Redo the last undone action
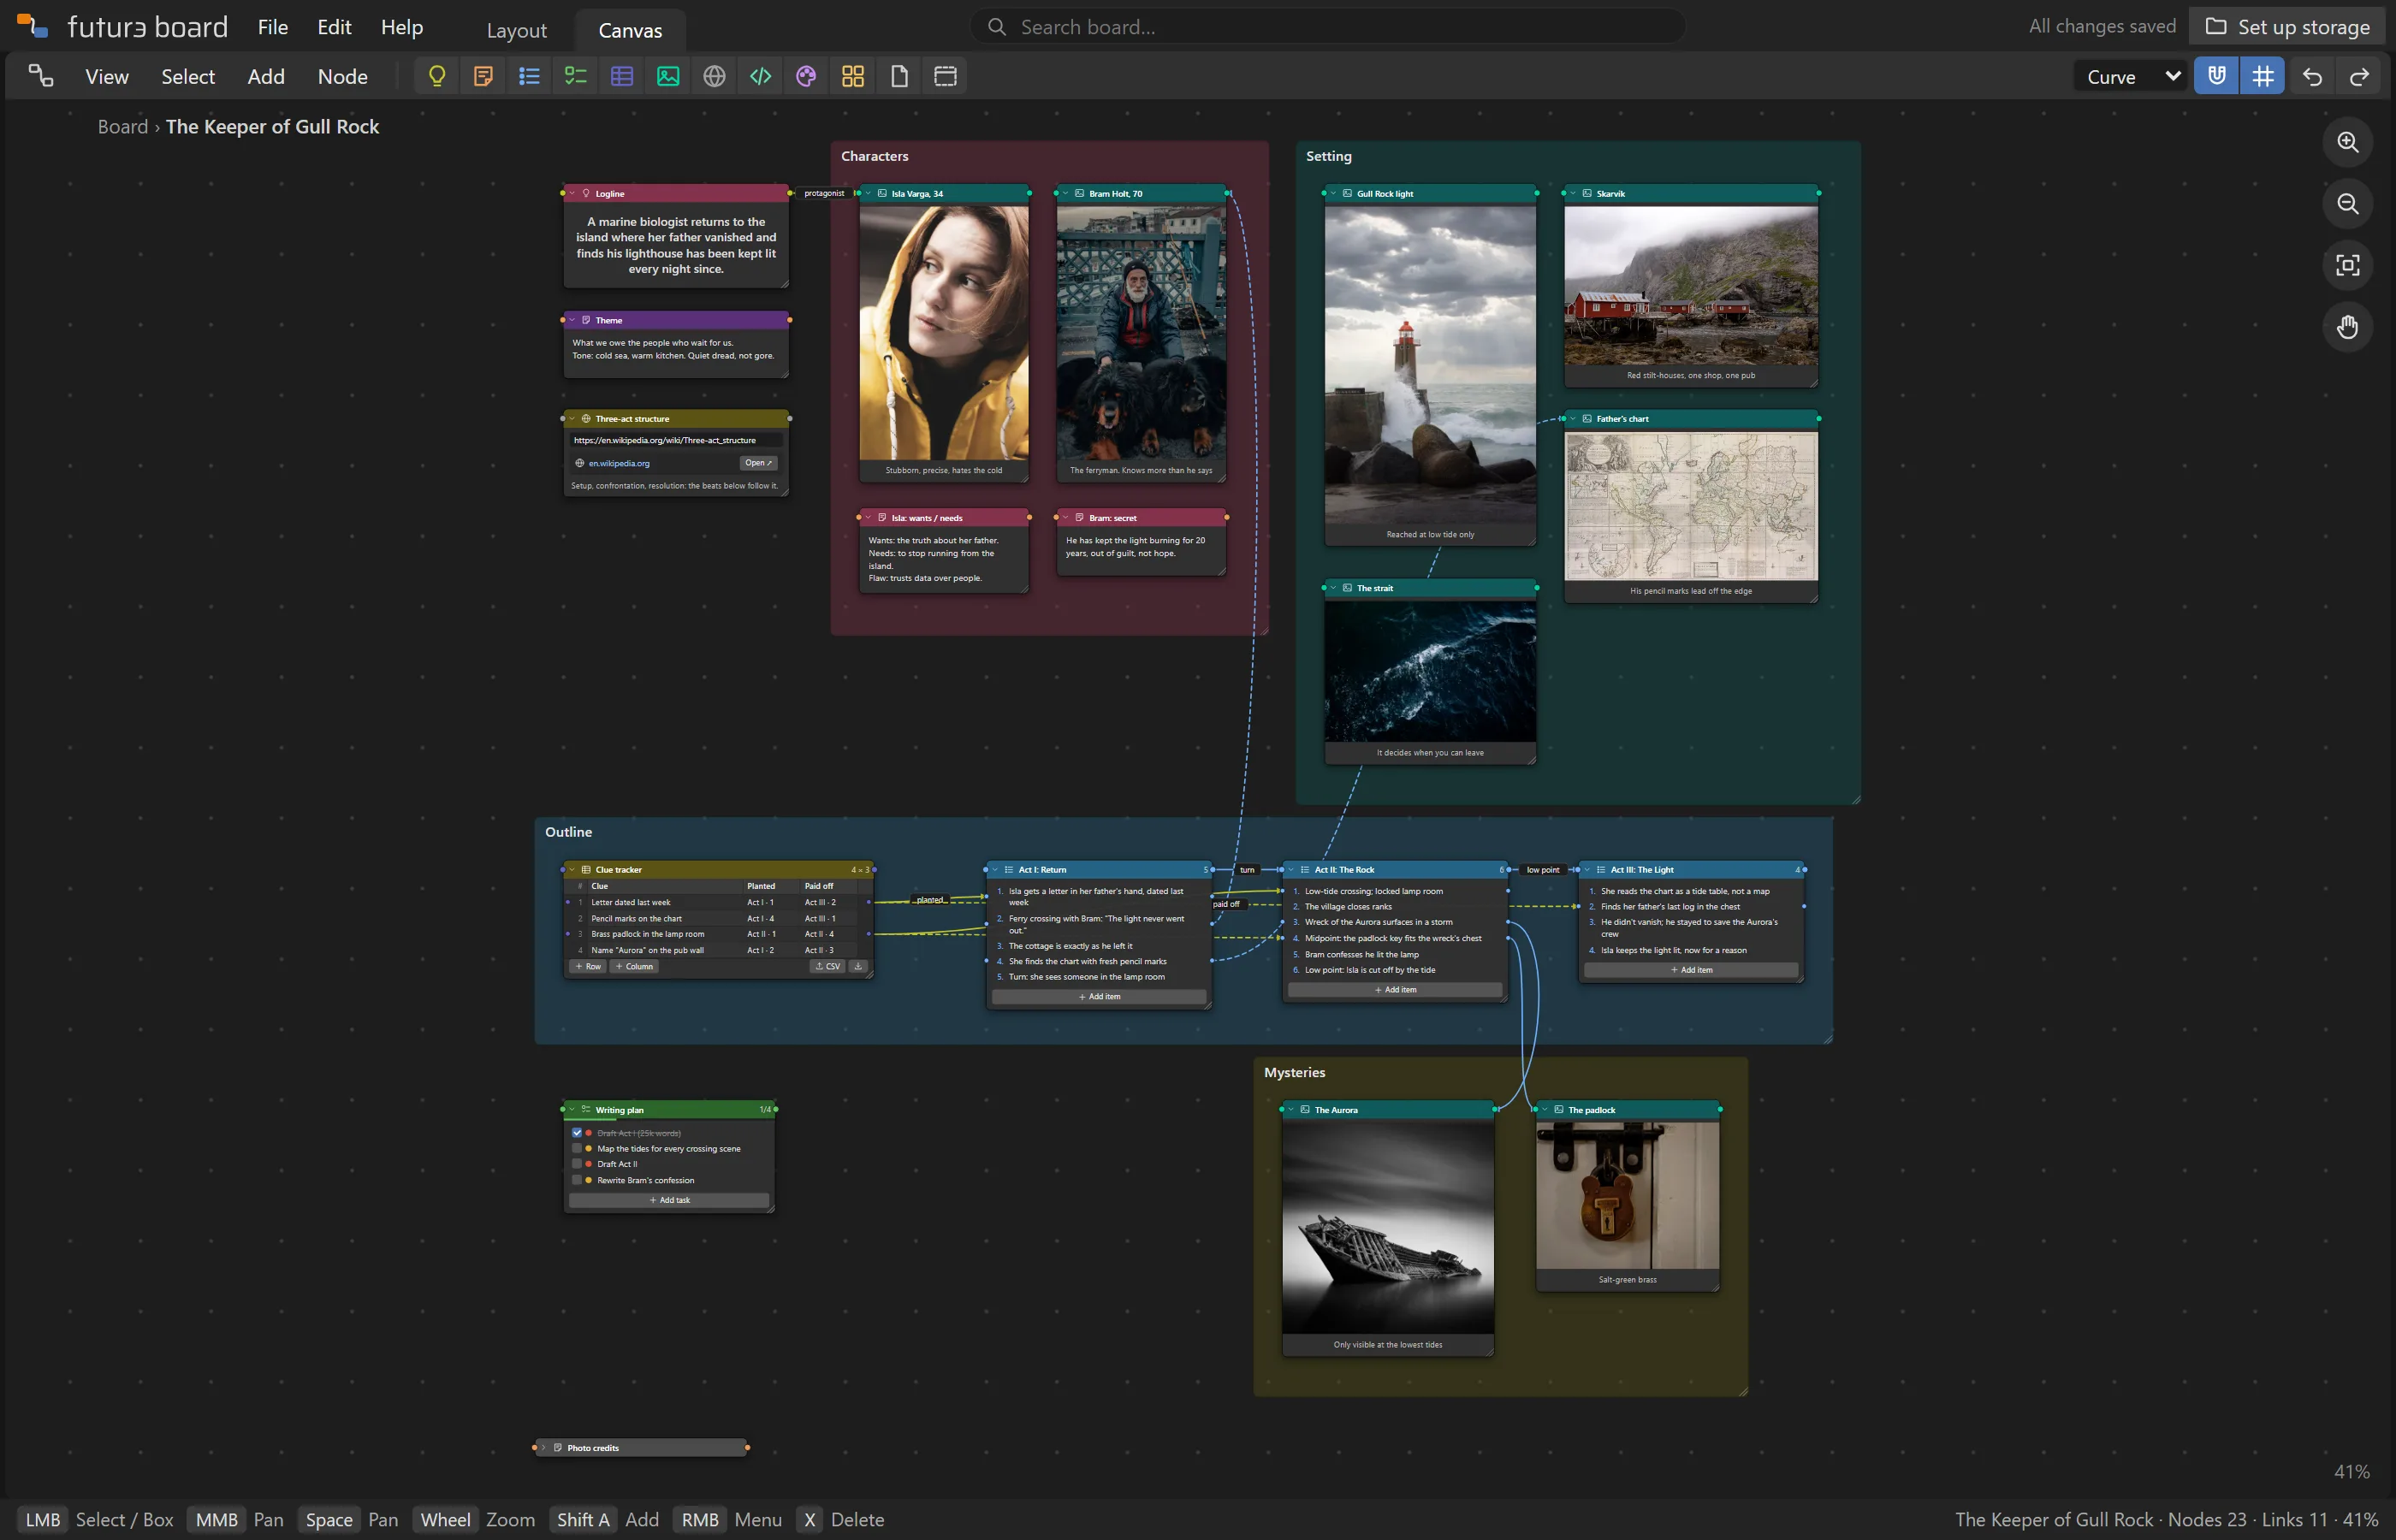Viewport: 2396px width, 1540px height. pos(2359,76)
